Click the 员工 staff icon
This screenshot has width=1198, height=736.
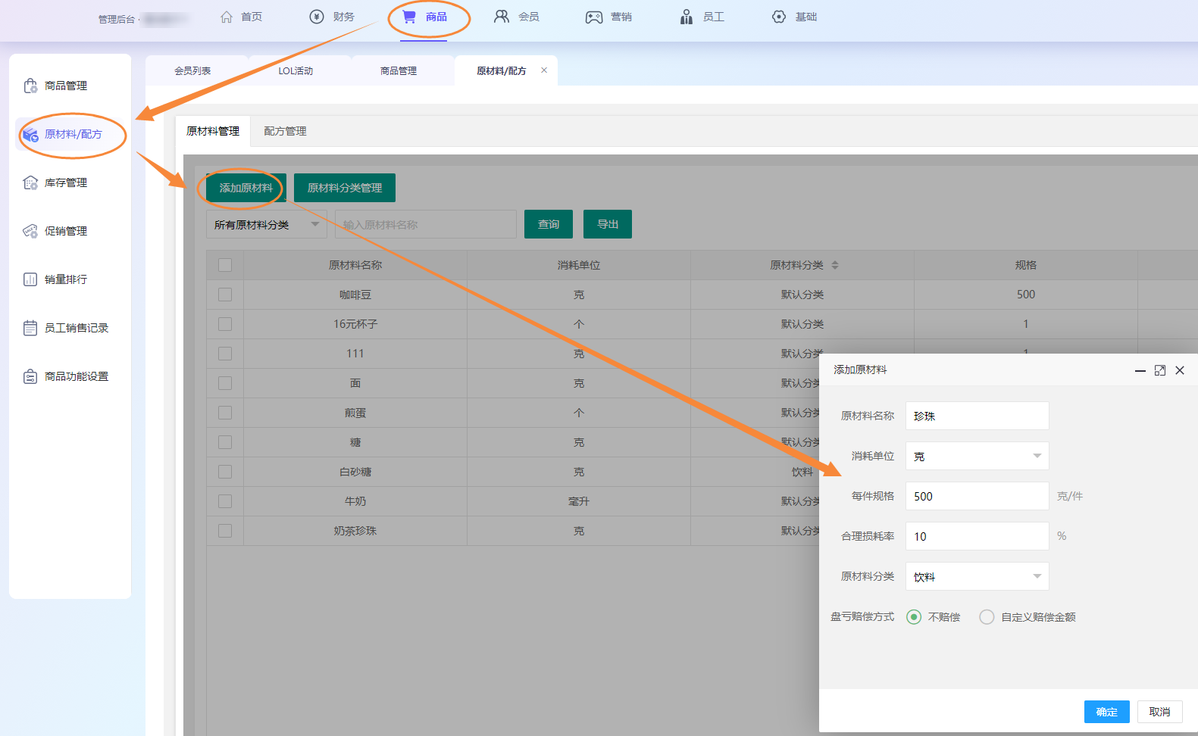coord(686,17)
